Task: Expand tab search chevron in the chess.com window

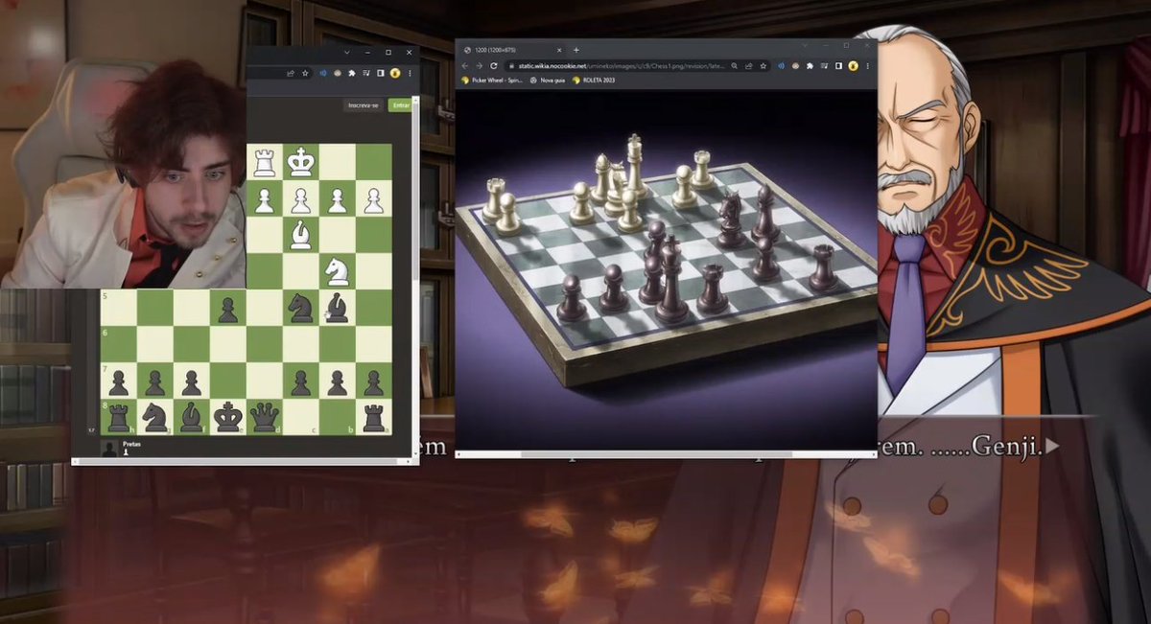Action: 347,53
